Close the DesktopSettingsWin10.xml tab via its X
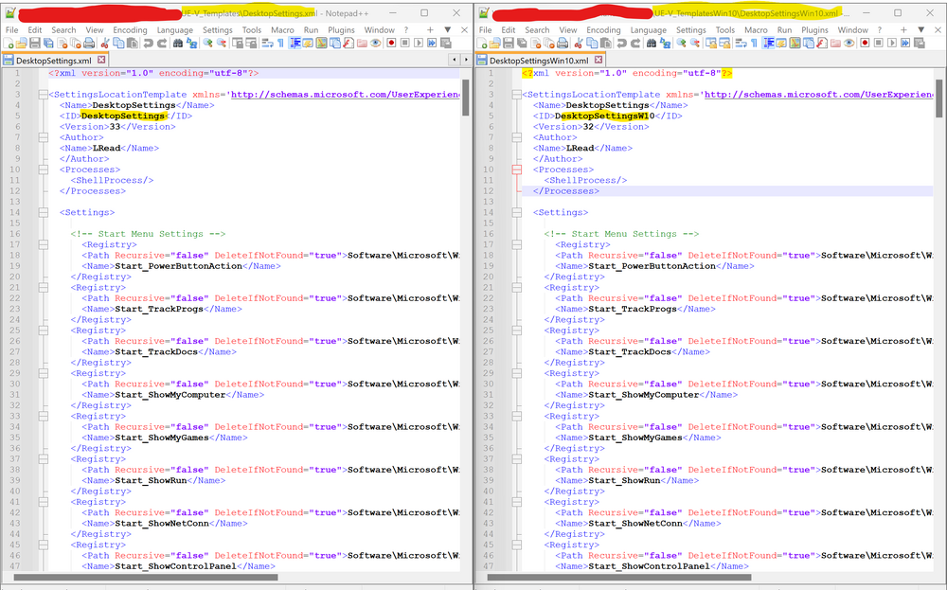Image resolution: width=947 pixels, height=590 pixels. (x=598, y=60)
